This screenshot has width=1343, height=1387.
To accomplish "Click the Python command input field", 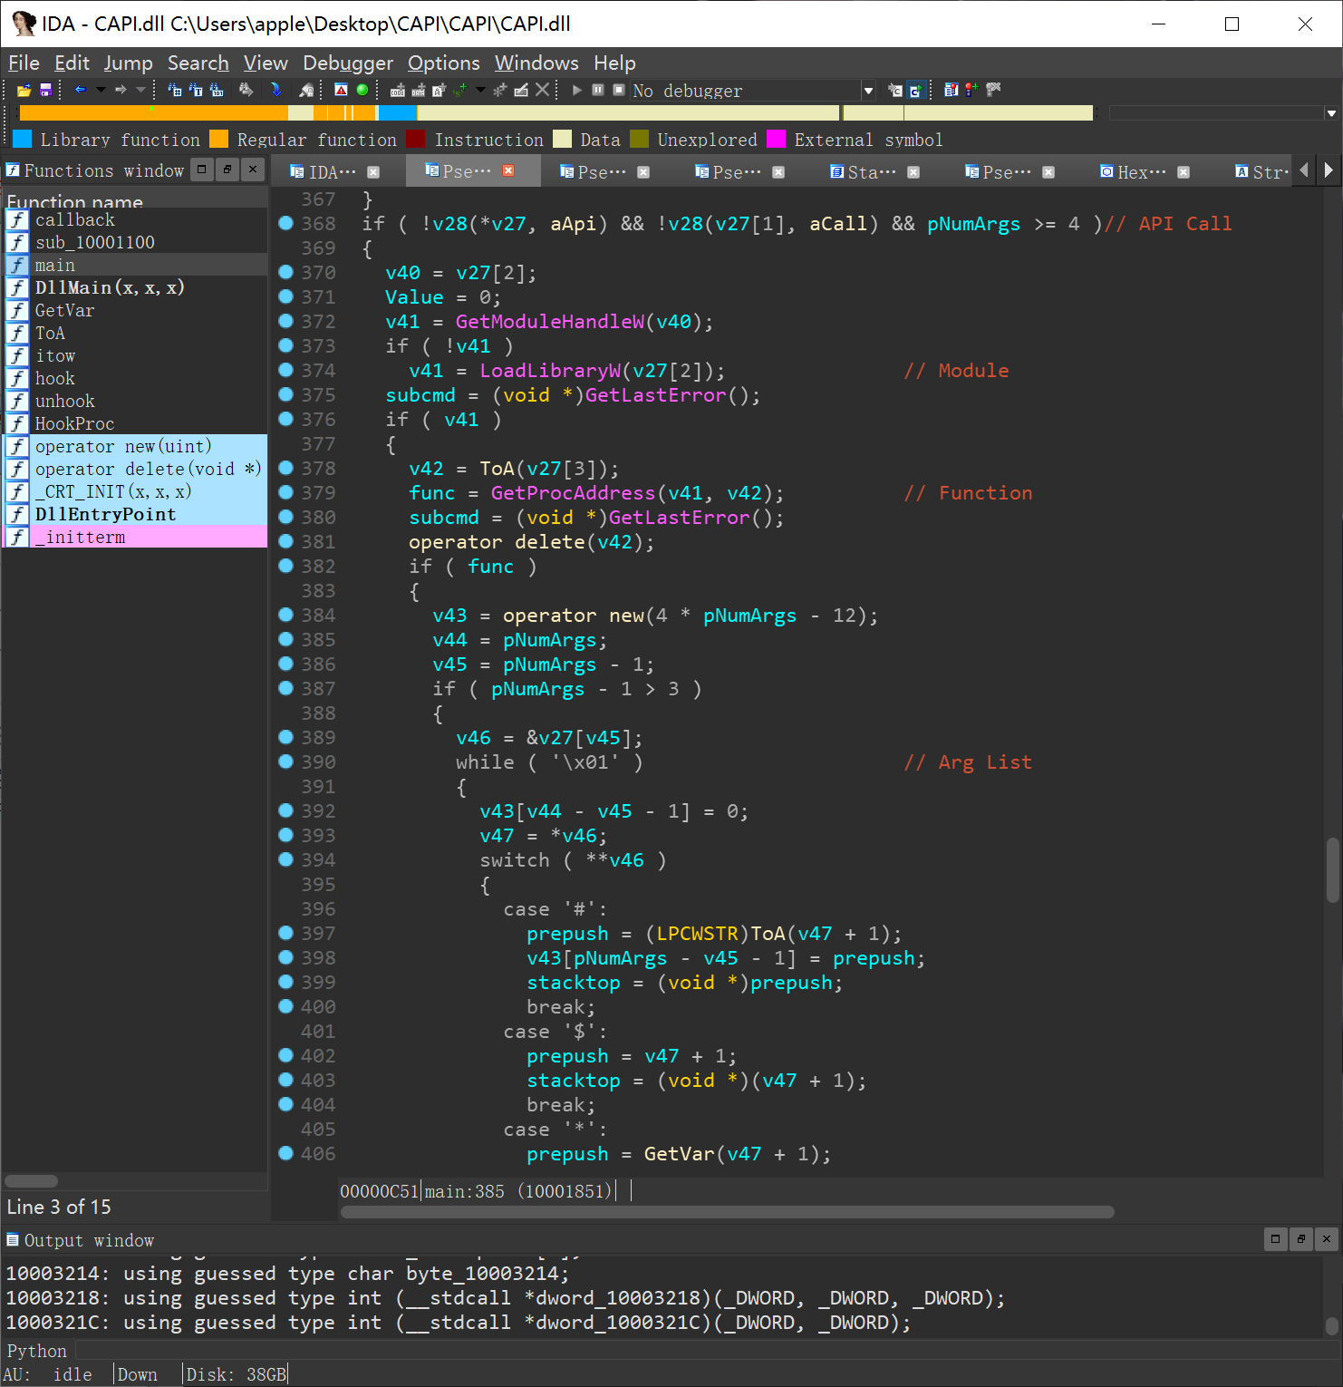I will [x=634, y=1351].
